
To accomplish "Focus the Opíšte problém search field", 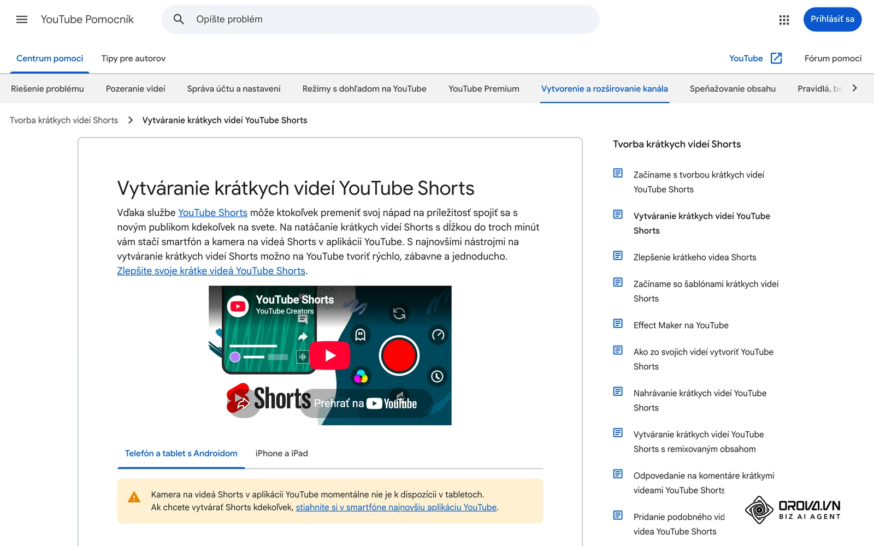I will [380, 20].
